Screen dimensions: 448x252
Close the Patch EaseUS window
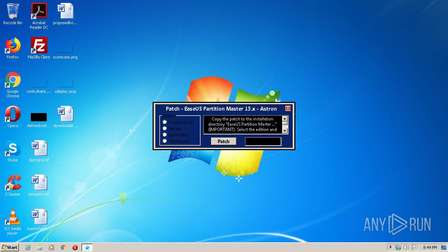tap(288, 108)
